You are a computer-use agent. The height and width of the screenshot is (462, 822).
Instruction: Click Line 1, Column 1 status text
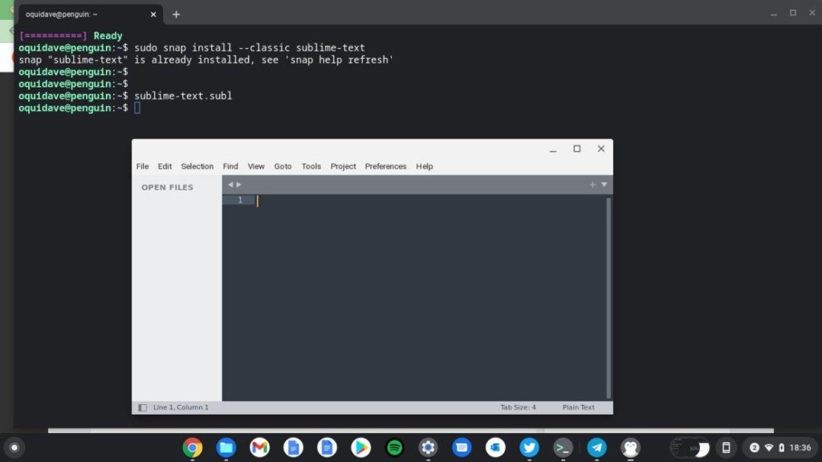click(x=181, y=407)
